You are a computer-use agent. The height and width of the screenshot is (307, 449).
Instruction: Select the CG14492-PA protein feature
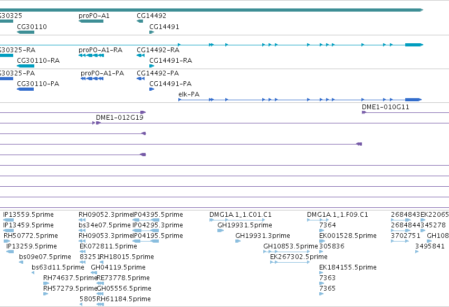140,79
